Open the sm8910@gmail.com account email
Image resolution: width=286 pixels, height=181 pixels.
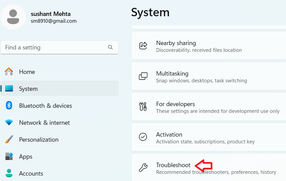54,21
